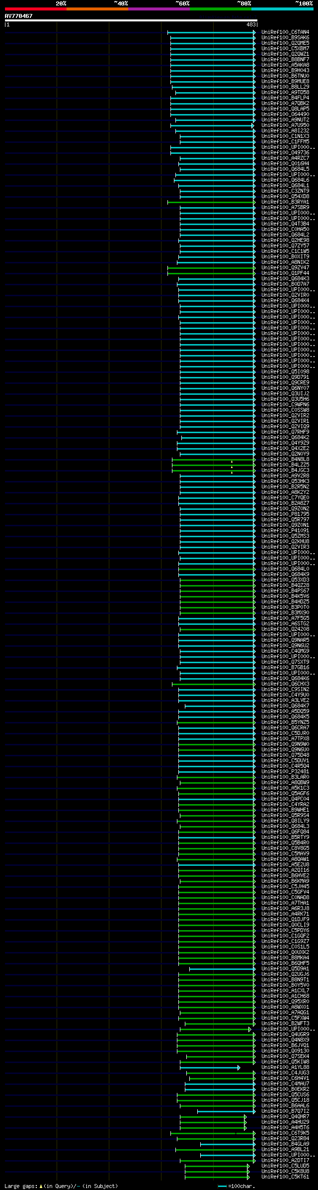The width and height of the screenshot is (318, 1190).
Task: Select the UniRef100_Q6CHX3 hit
Action: 285,684
